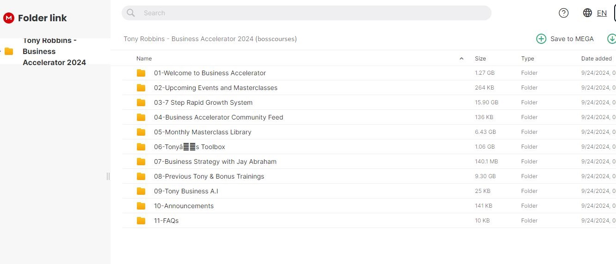Sort the list by the Type column
Screen dimensions: 616x264
point(527,59)
